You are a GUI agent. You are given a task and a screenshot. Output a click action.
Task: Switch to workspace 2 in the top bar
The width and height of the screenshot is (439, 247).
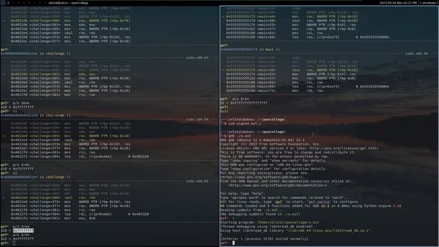[x=8, y=3]
